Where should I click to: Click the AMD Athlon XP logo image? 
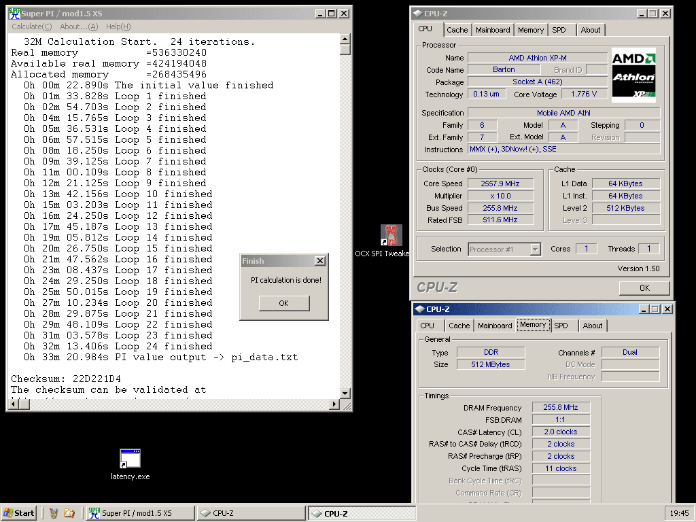tap(633, 75)
